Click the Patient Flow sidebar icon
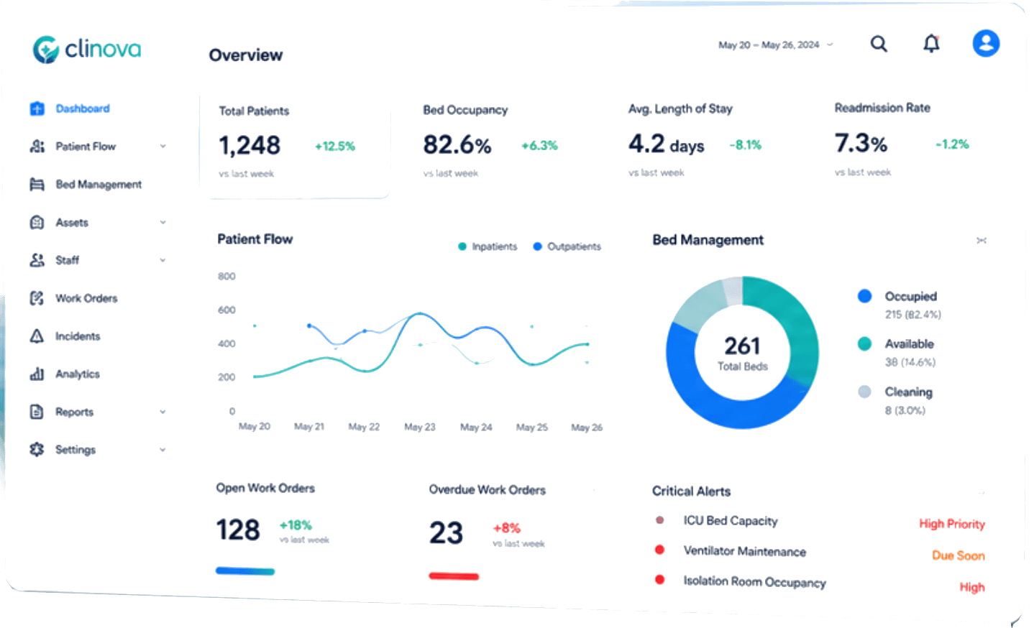 [x=37, y=147]
